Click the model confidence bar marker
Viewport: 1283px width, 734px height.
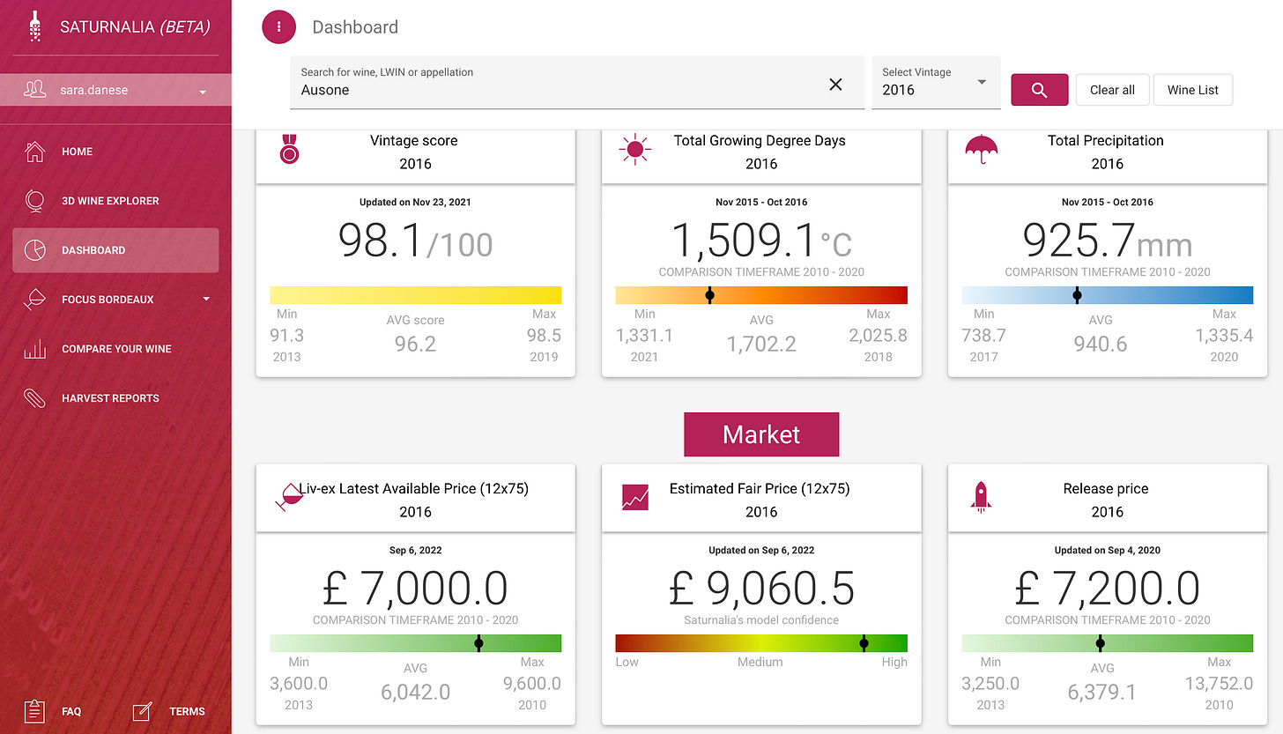point(864,643)
